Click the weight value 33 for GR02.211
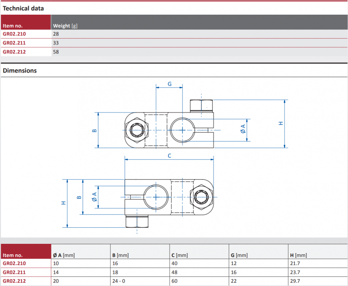The height and width of the screenshot is (286, 348). [x=56, y=43]
